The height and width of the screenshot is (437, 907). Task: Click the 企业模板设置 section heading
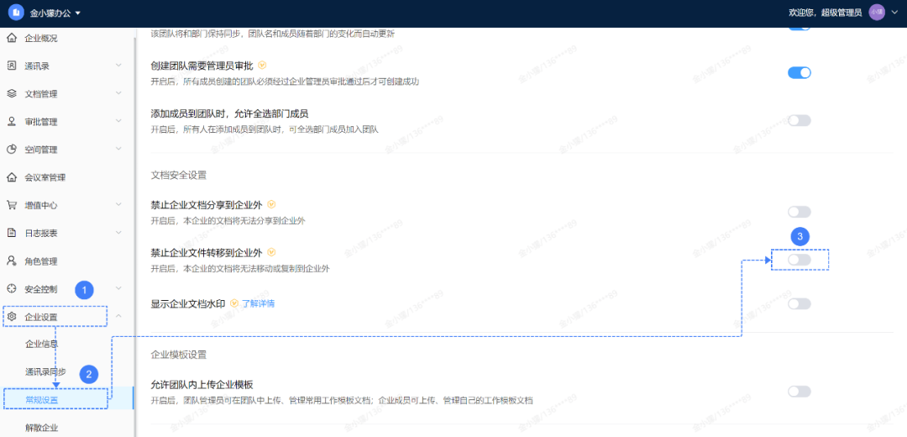pos(179,355)
